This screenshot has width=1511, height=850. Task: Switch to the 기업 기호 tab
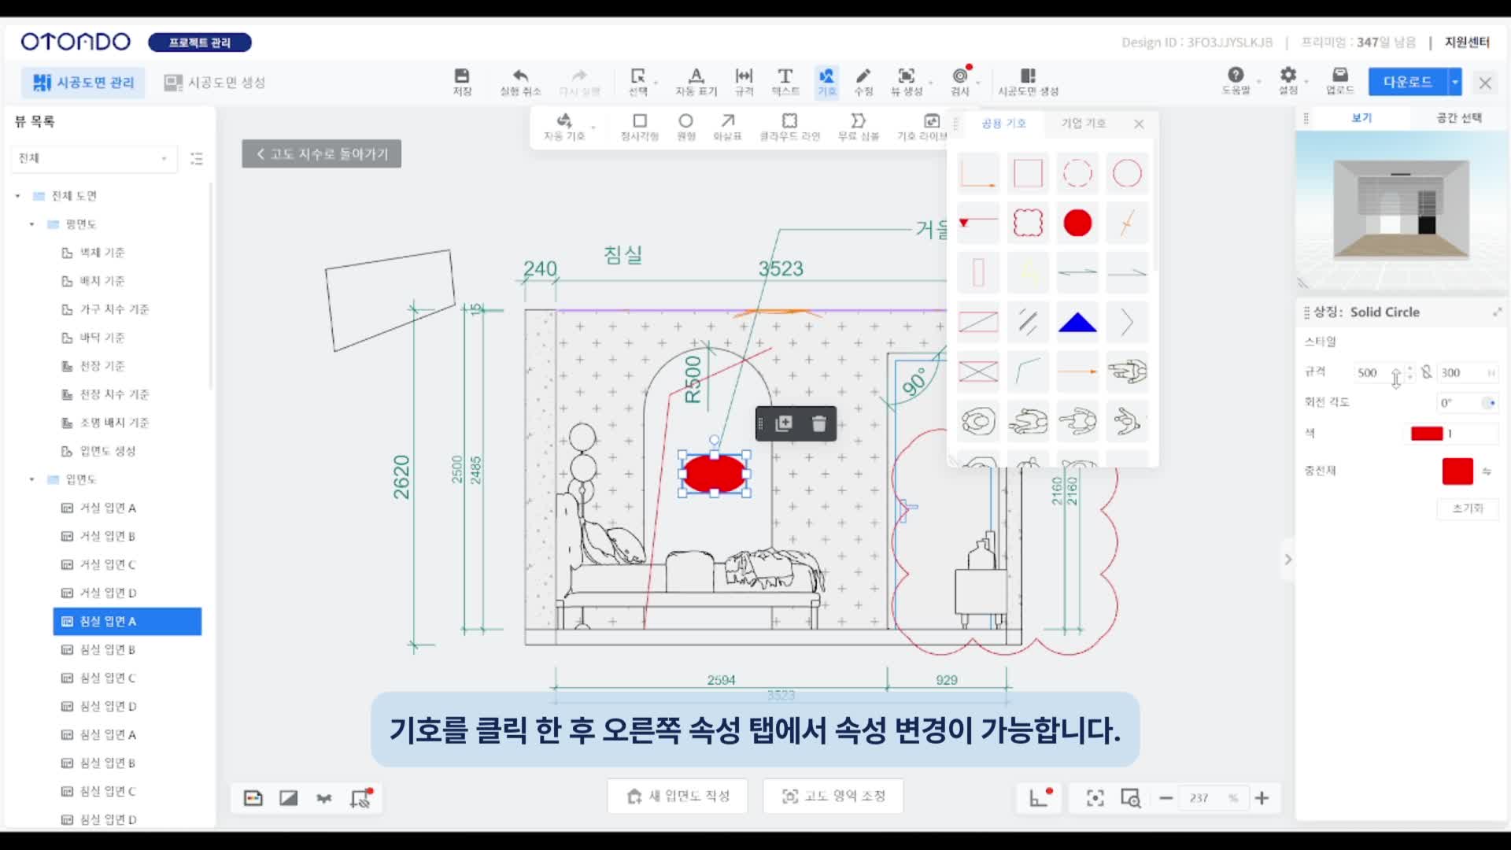pyautogui.click(x=1083, y=124)
